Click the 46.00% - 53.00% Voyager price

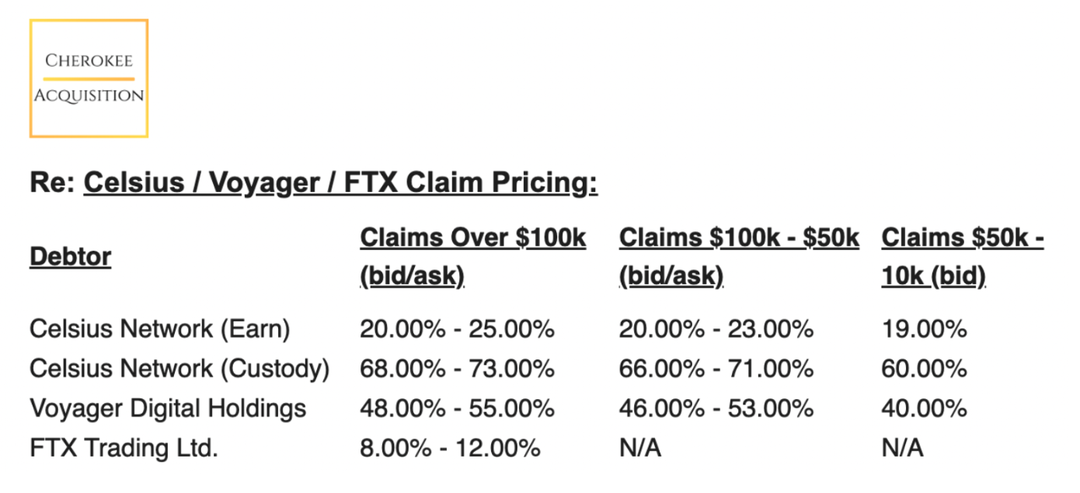pos(716,408)
